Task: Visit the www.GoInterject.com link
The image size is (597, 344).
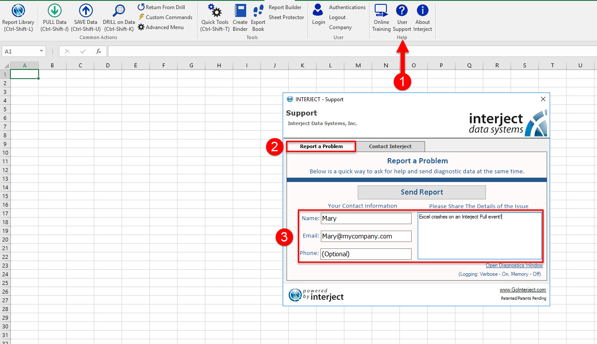Action: point(523,290)
